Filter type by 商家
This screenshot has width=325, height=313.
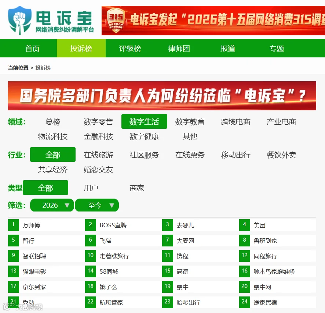137,188
